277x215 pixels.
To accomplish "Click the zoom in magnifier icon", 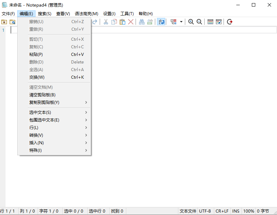I will [191, 22].
